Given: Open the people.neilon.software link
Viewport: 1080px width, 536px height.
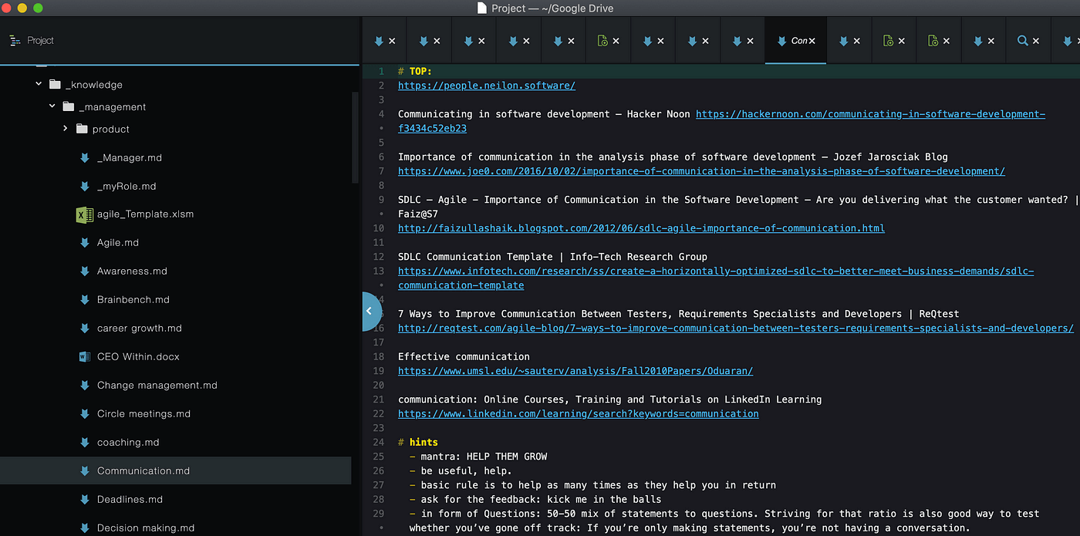Looking at the screenshot, I should click(486, 86).
